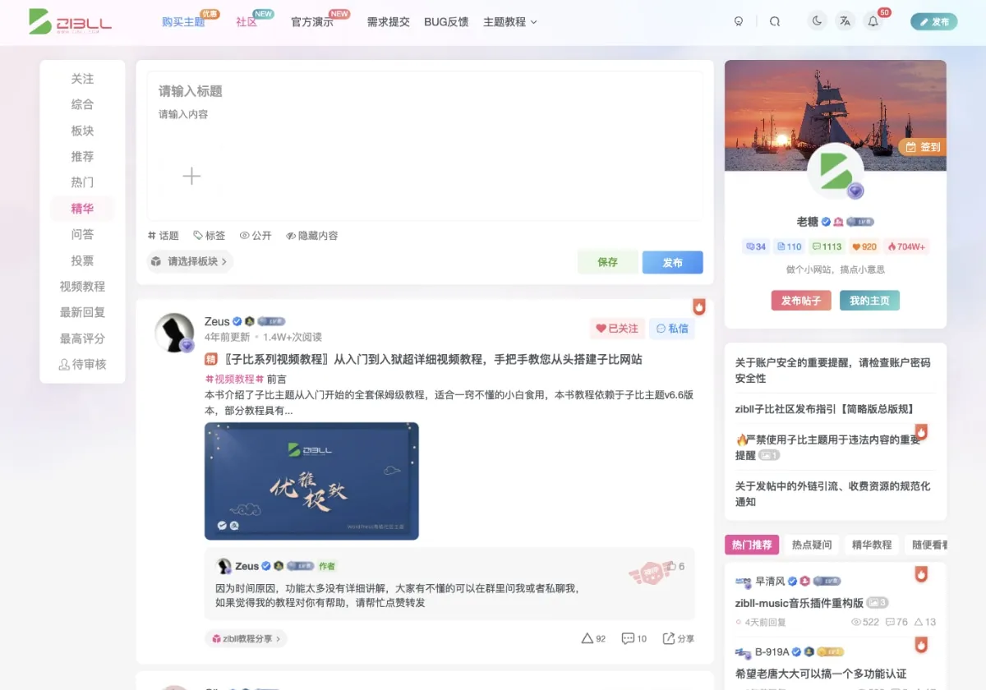
Task: Click the red 发布帖子 button
Action: [x=801, y=301]
